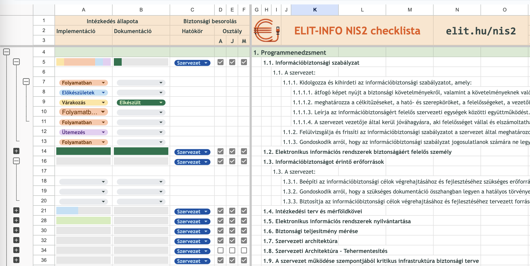The image size is (530, 266).
Task: Collapse the top-level outline using the minus button
Action: (6, 52)
